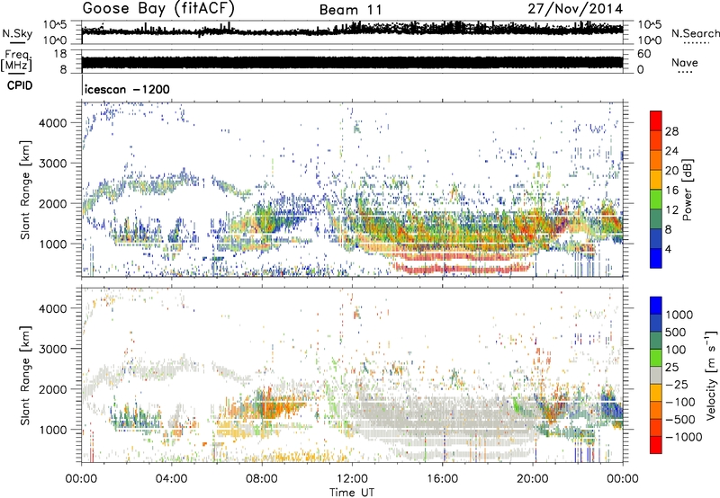Click the red bottom of velocity colorbar
Image resolution: width=720 pixels, height=498 pixels.
(x=656, y=445)
